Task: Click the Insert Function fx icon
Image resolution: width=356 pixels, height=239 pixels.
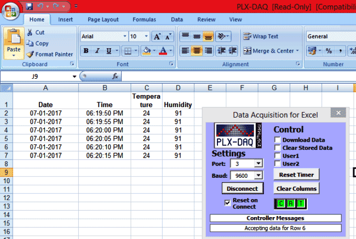Action: pos(116,77)
